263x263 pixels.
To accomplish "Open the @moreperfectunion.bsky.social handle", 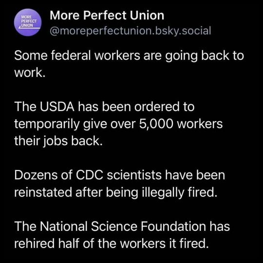I will pyautogui.click(x=131, y=31).
